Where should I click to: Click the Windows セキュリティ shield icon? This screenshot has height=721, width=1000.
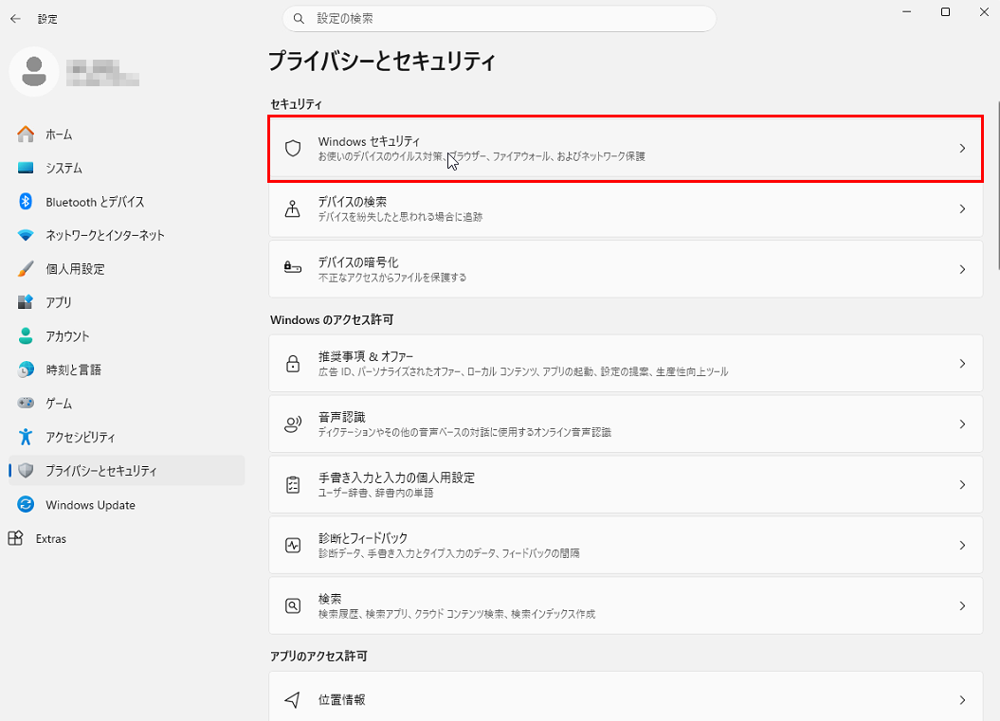pos(293,149)
